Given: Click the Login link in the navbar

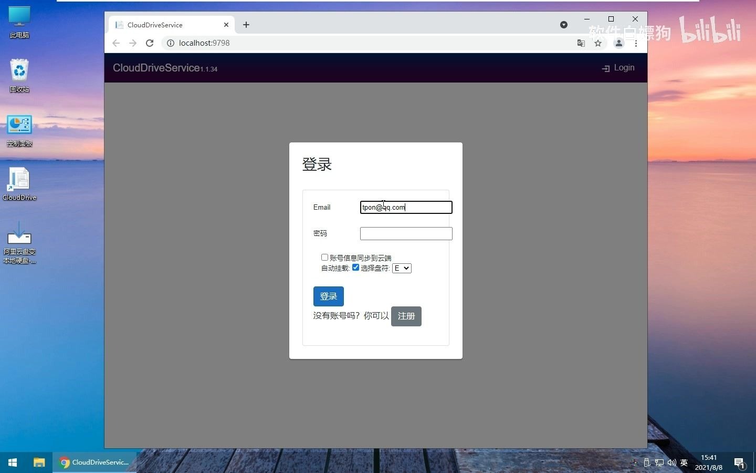Looking at the screenshot, I should tap(618, 68).
